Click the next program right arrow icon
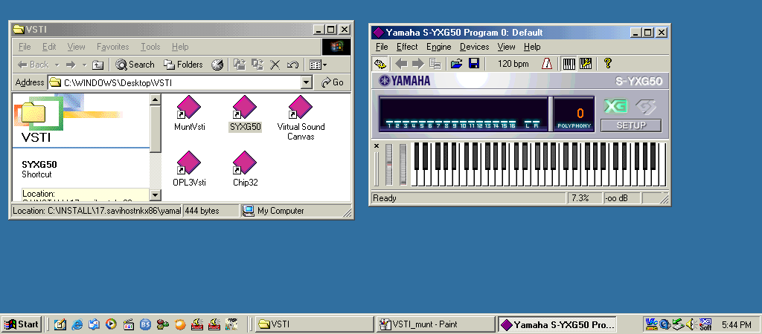Viewport: 762px width, 334px height. click(x=418, y=64)
